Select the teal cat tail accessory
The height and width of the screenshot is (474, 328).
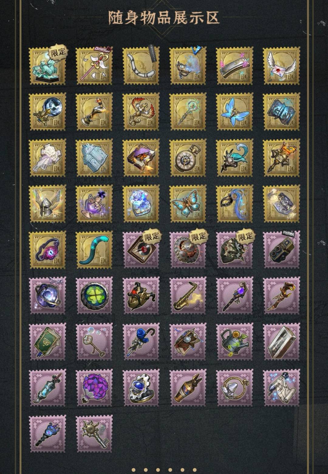(x=94, y=249)
